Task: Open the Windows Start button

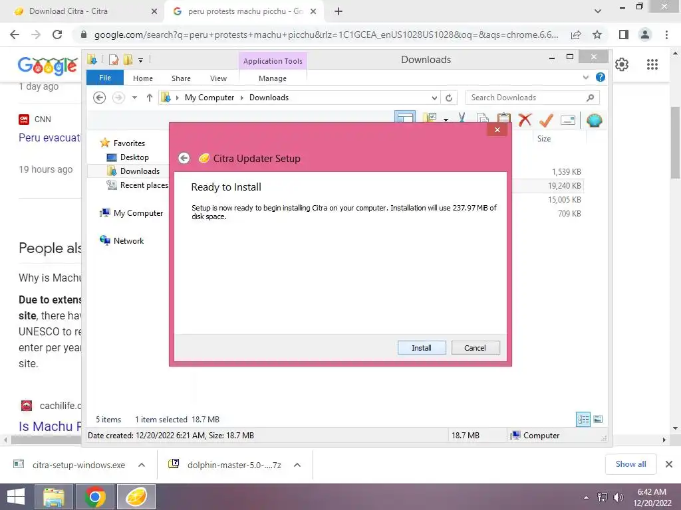Action: (16, 497)
